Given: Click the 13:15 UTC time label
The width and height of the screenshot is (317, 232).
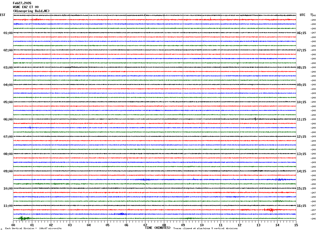Looking at the screenshot, I should [302, 154].
